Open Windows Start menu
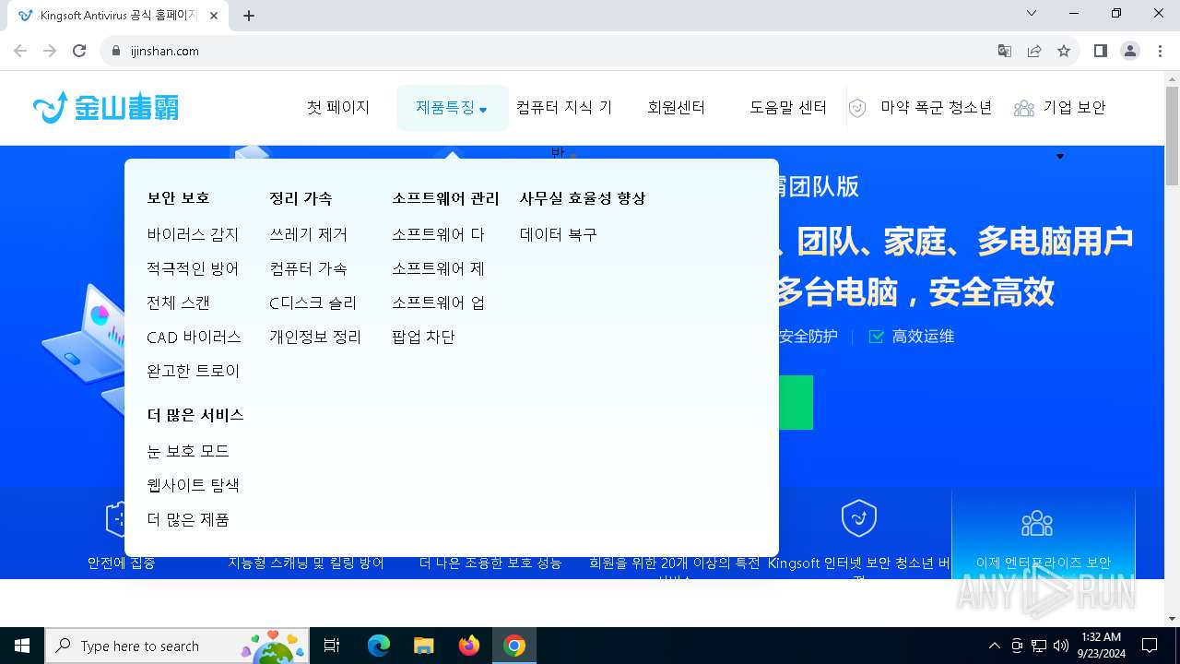 (x=22, y=646)
